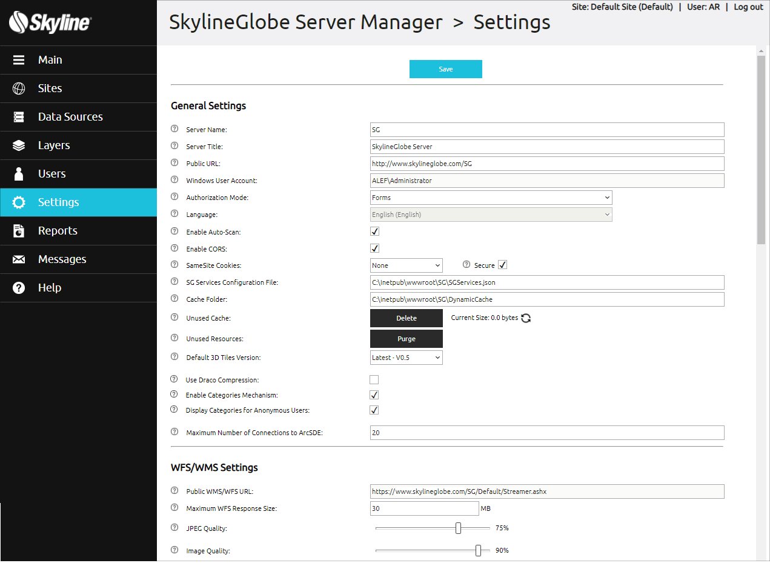Show help for Language setting
Screen dimensions: 770x563
[x=174, y=214]
